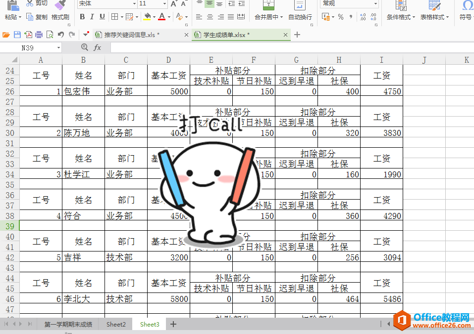Expand the clear formatting dropdown arrow

point(187,17)
